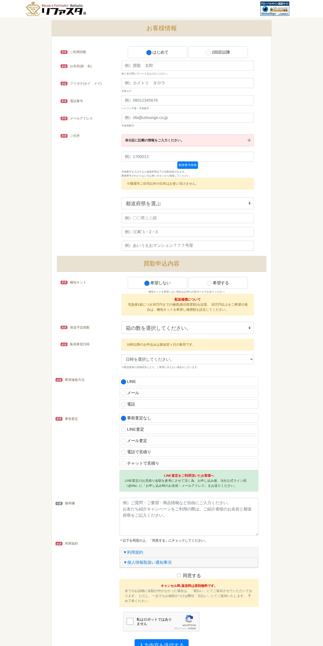The image size is (323, 646).
Task: Click the ※職場等ご自宅以外の住所 warning text
Action: tap(163, 184)
